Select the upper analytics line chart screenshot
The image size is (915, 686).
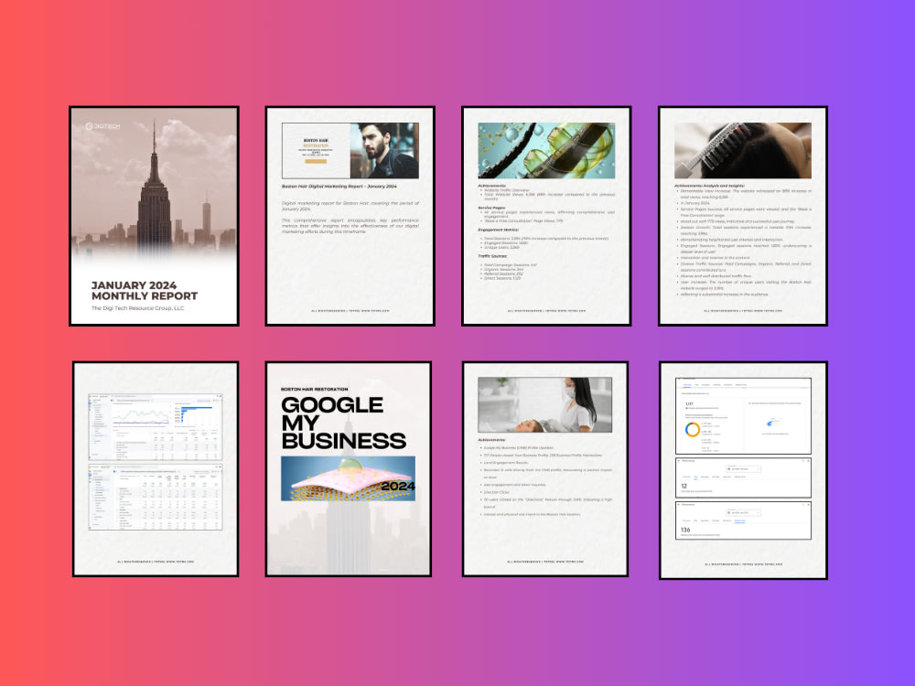(156, 427)
